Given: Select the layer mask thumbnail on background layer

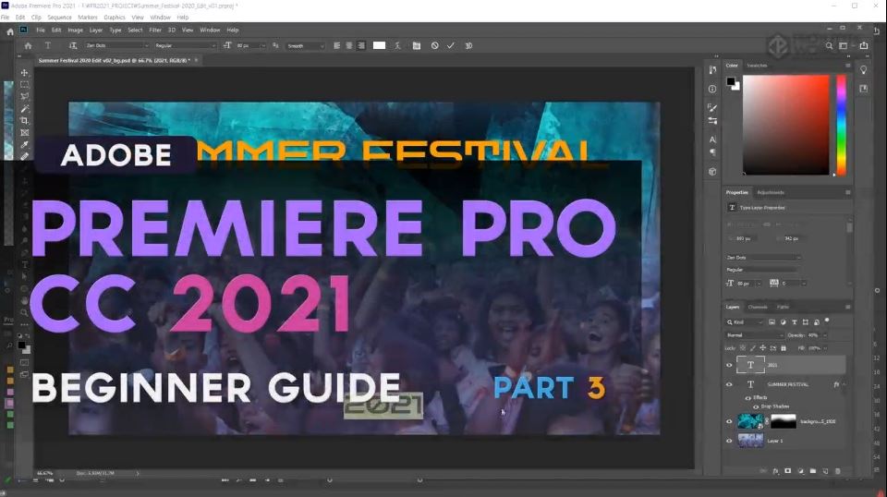Looking at the screenshot, I should (x=784, y=421).
